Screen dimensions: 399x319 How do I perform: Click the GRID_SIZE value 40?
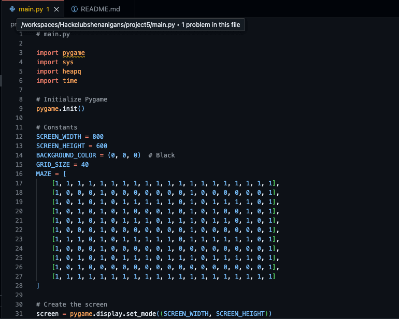84,165
